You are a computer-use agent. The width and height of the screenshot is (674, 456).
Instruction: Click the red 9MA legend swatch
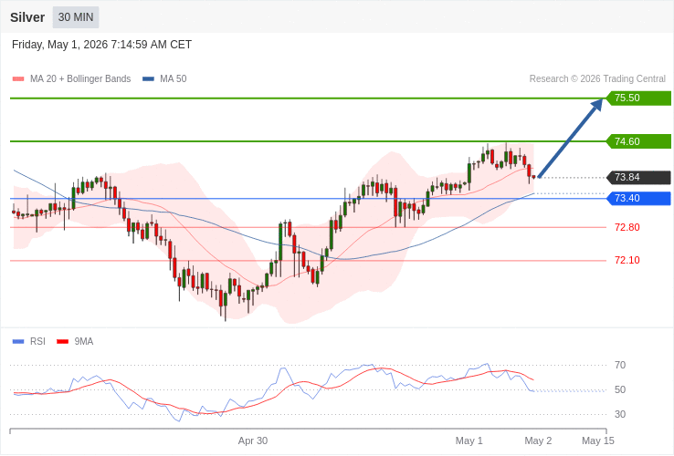point(63,342)
